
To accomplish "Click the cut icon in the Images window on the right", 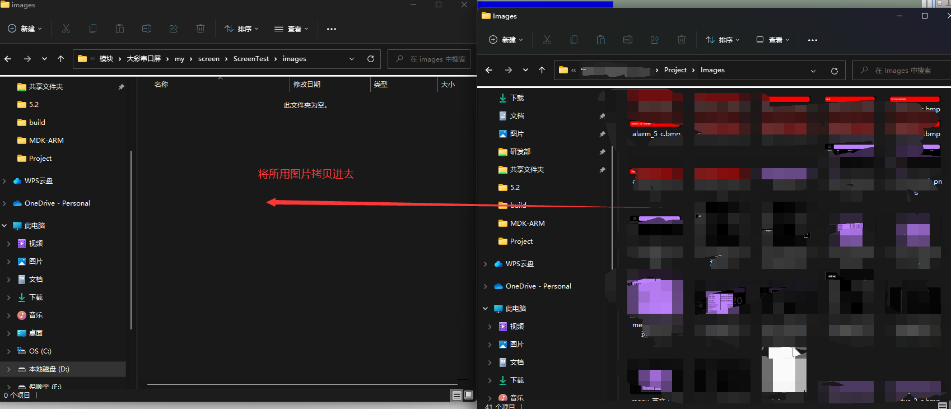I will (x=547, y=40).
